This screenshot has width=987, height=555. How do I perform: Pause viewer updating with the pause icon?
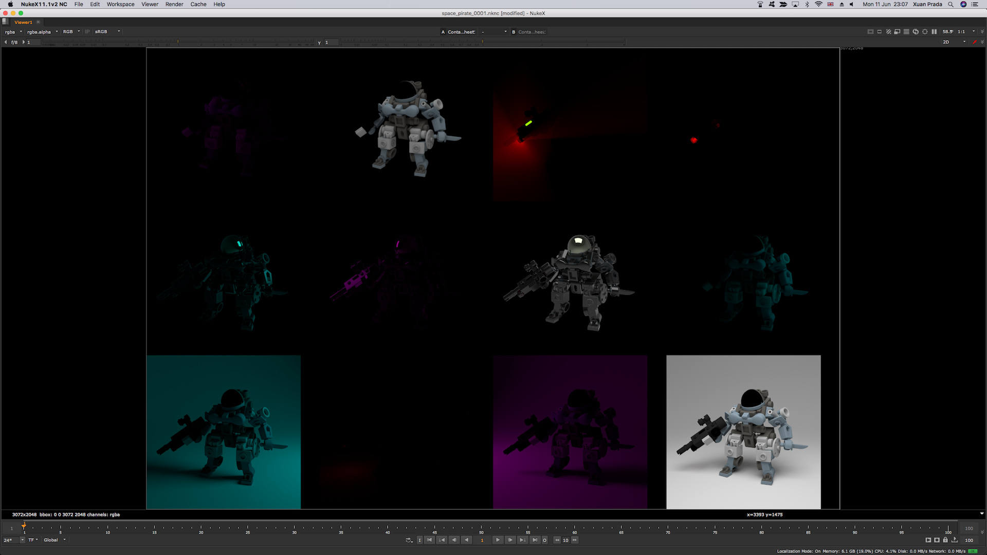coord(934,31)
